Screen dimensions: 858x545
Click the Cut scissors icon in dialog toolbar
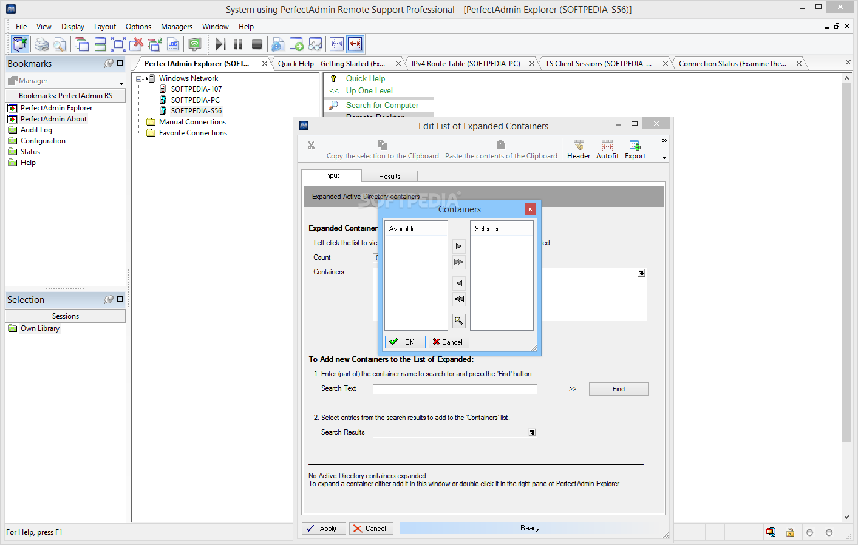pos(311,146)
